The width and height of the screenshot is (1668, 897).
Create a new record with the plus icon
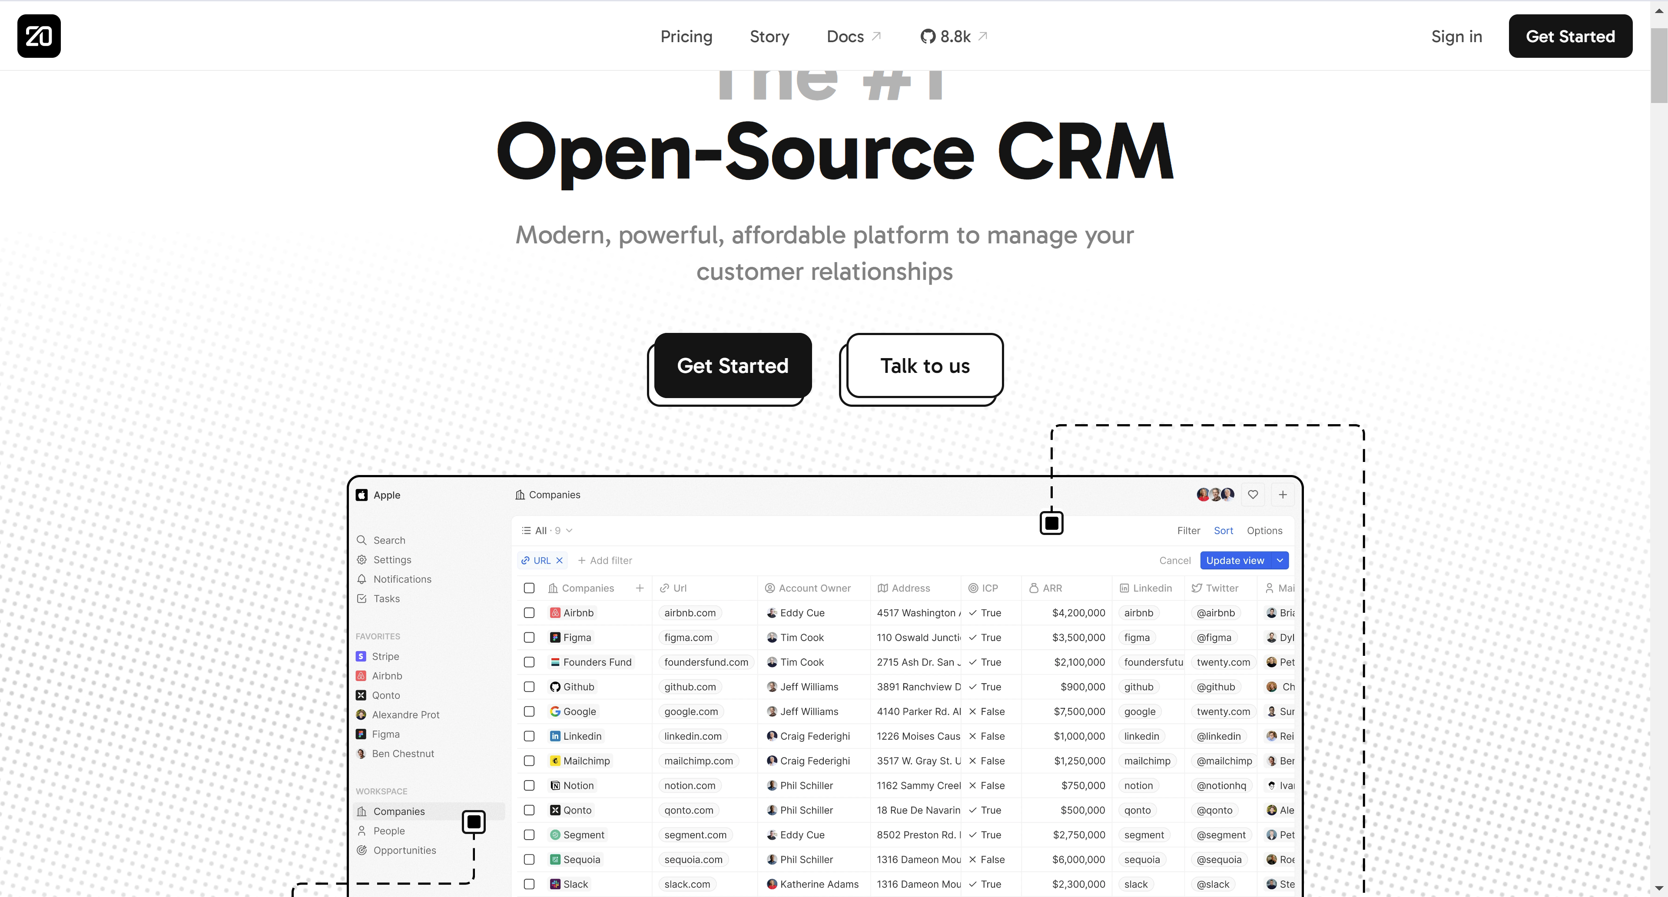click(x=1283, y=494)
